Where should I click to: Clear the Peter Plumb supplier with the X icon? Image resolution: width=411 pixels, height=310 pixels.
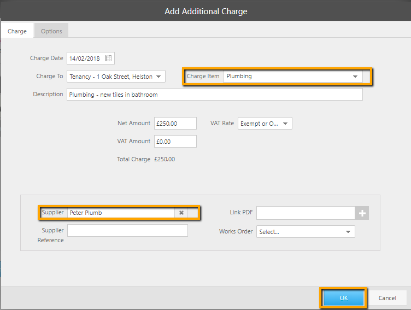click(181, 213)
